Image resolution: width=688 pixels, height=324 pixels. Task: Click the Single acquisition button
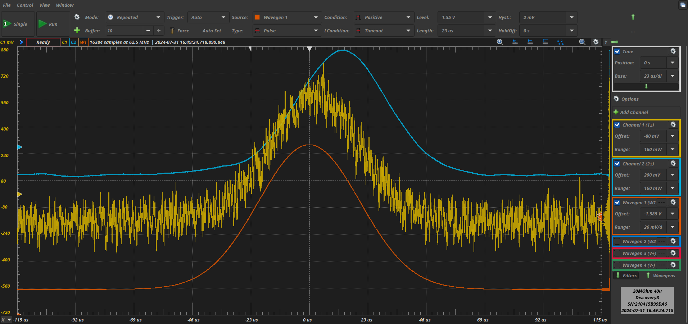click(x=18, y=24)
